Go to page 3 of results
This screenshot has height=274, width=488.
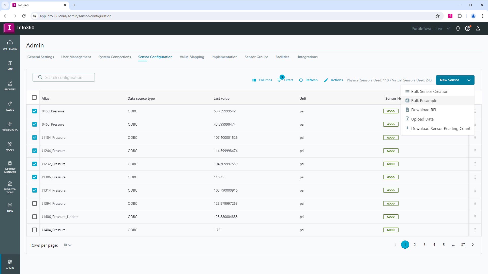[424, 245]
